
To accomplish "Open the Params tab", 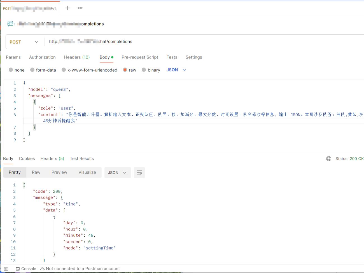I will [x=13, y=57].
